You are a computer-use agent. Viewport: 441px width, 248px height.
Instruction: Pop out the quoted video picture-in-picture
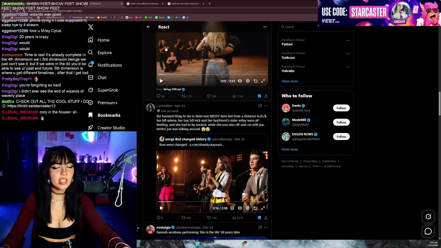point(255,208)
